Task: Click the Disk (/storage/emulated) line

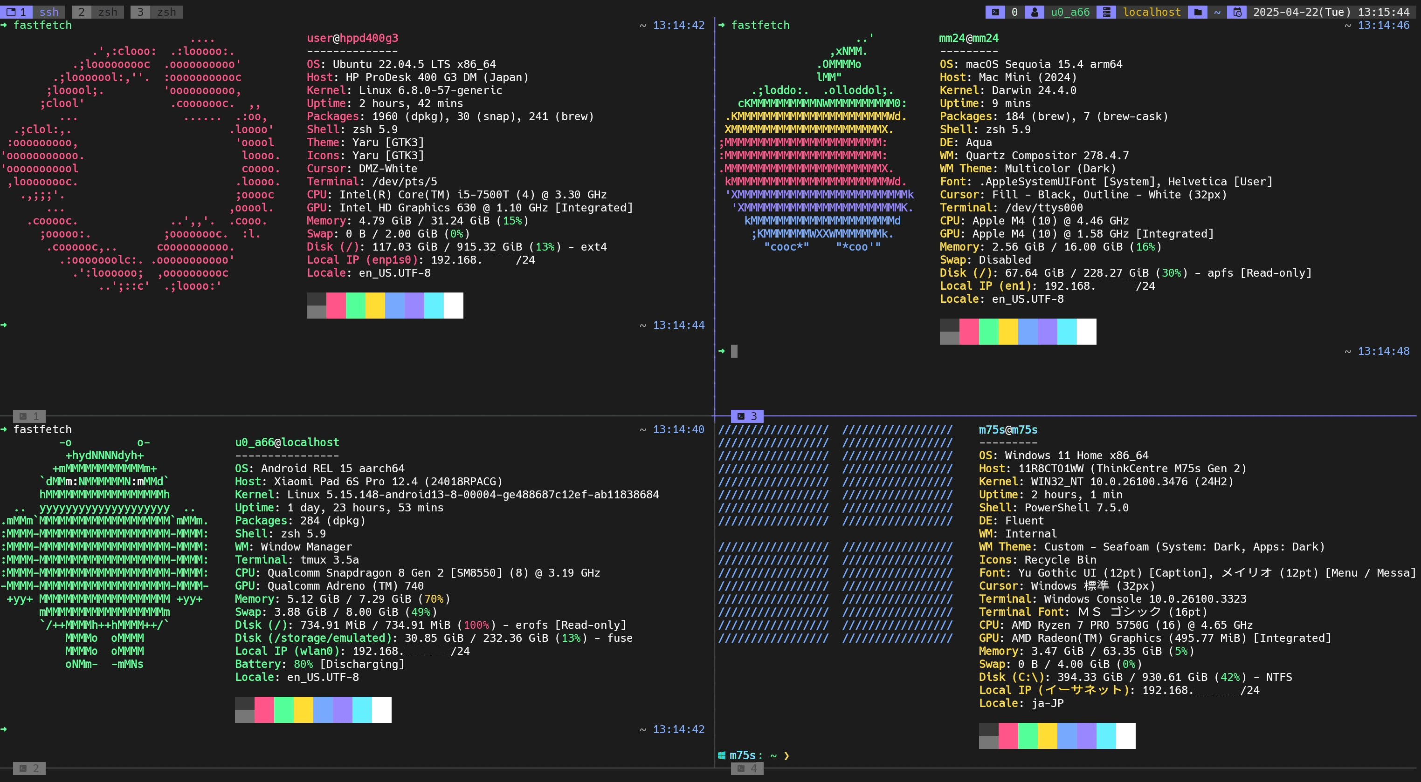Action: tap(434, 638)
